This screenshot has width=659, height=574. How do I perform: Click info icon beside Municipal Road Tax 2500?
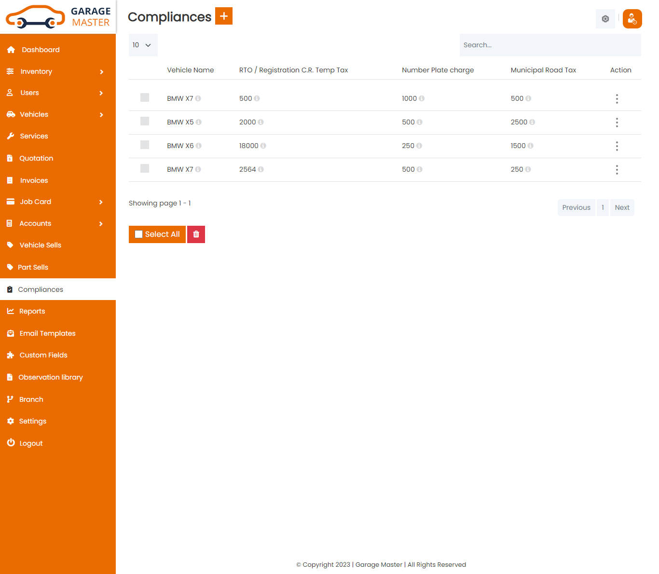(532, 122)
